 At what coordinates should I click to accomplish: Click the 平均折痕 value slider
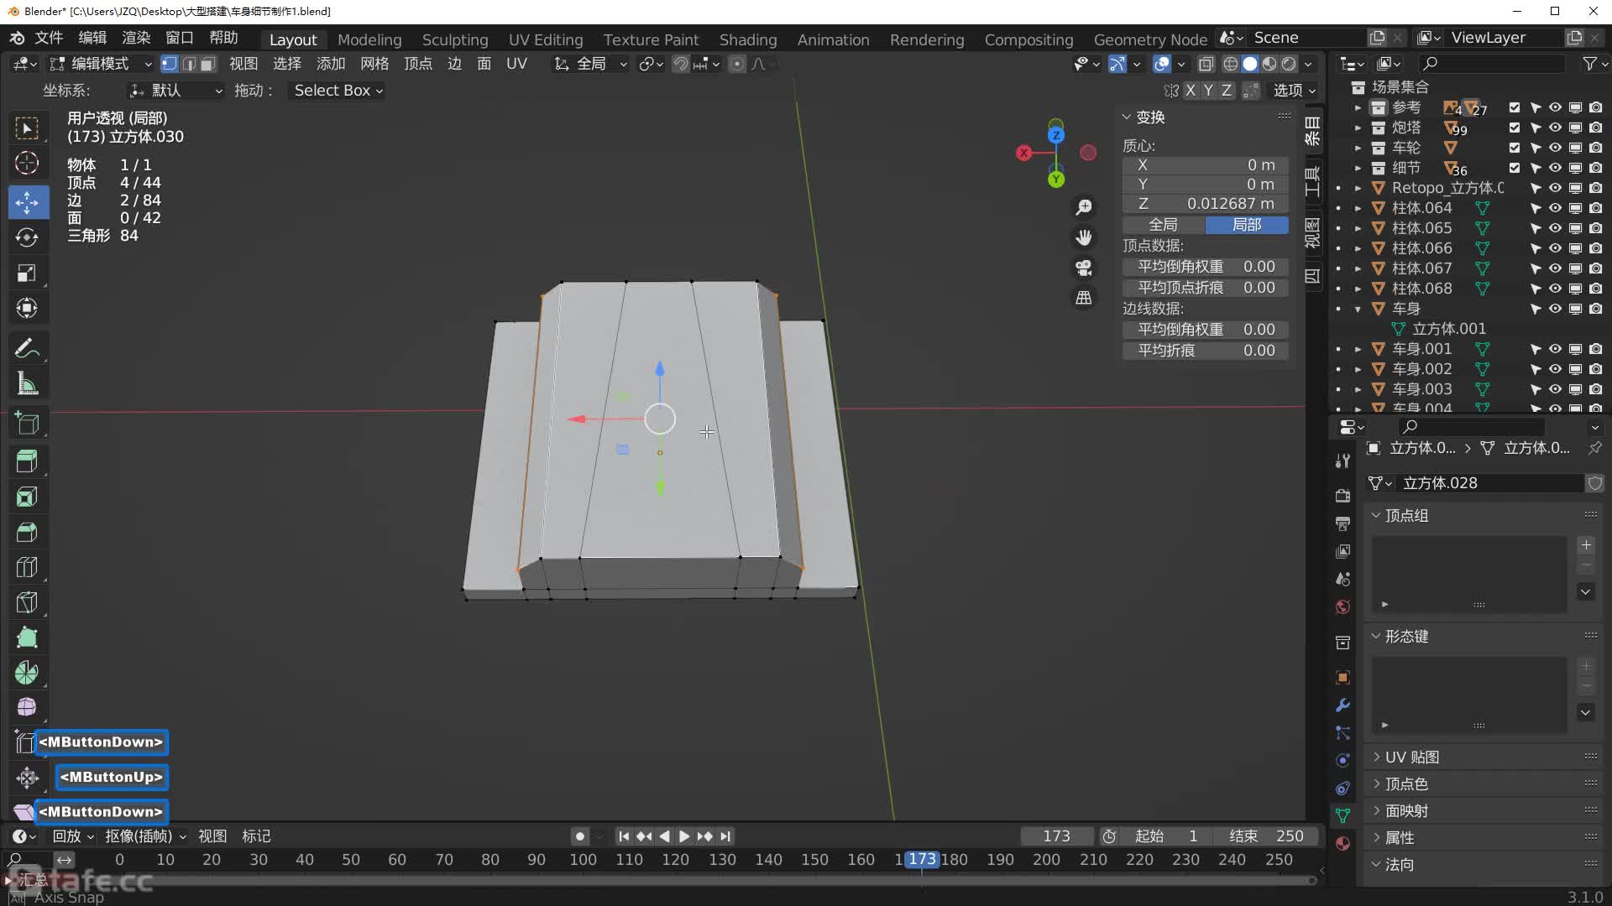coord(1205,350)
